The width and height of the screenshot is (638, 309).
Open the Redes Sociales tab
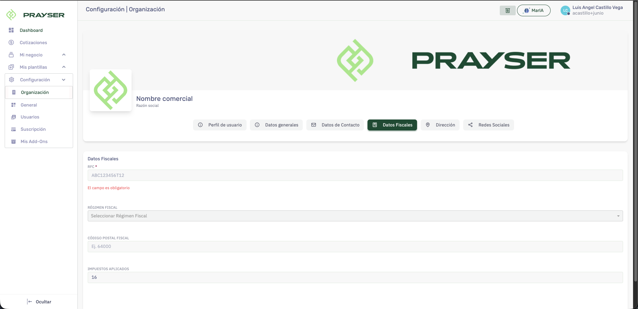coord(488,125)
